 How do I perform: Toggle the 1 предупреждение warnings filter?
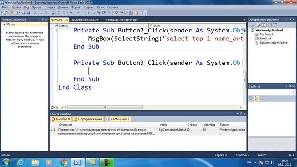click(x=89, y=119)
